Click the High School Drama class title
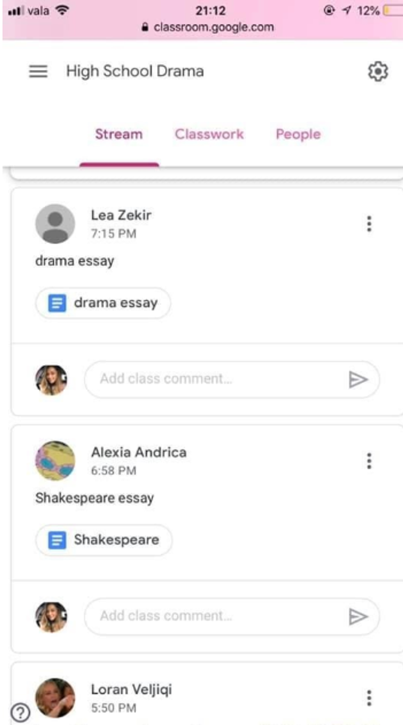 pyautogui.click(x=135, y=72)
